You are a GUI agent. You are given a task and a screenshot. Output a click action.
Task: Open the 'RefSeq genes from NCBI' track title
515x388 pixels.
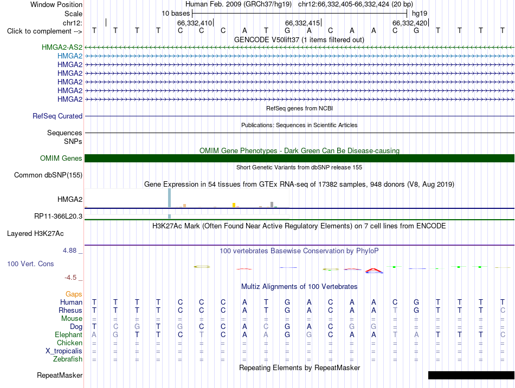coord(299,108)
